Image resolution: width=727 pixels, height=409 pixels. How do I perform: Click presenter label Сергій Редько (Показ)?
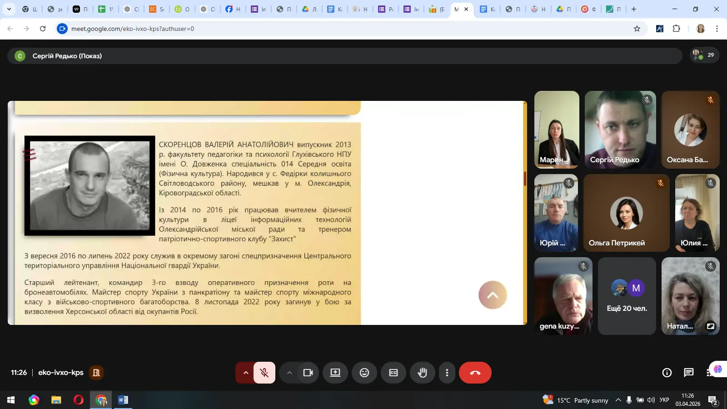[67, 56]
